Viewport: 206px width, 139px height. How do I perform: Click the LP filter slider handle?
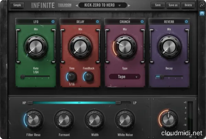coord(118,103)
